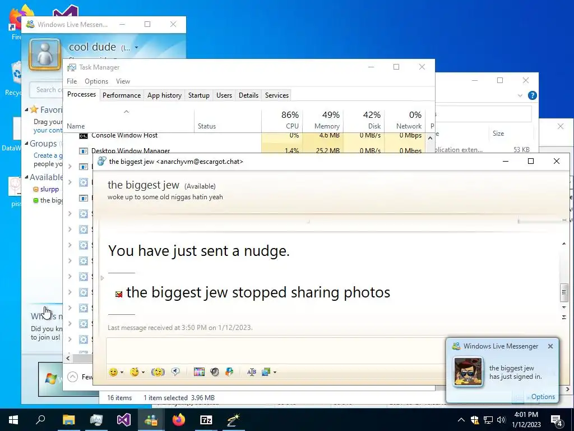Click the avatar in the sign-in notification

(x=468, y=372)
